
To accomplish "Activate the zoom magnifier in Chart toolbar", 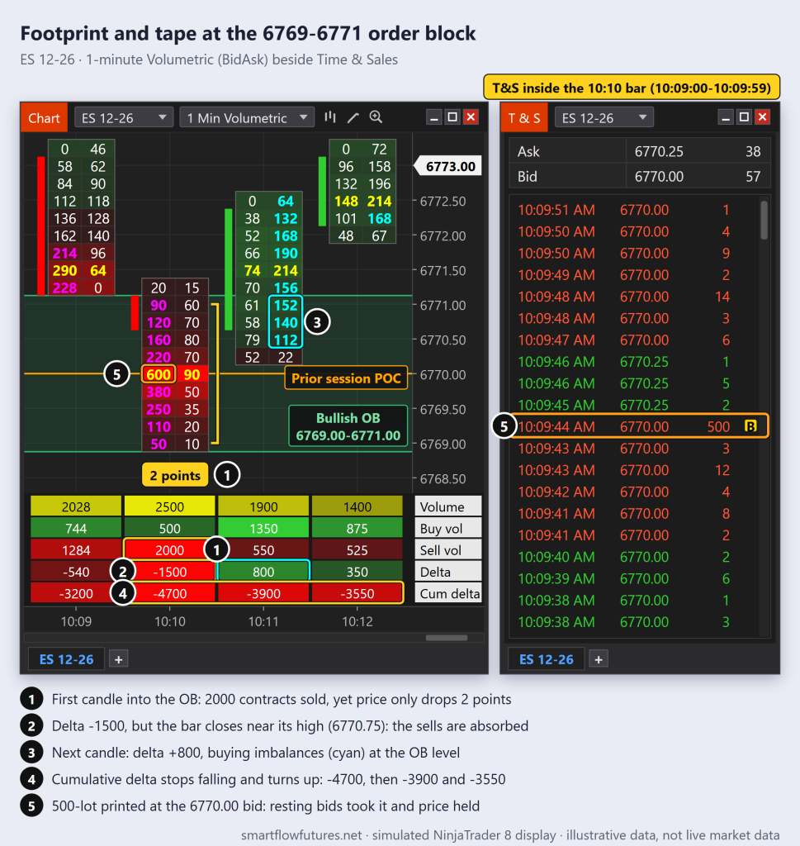I will pos(376,117).
